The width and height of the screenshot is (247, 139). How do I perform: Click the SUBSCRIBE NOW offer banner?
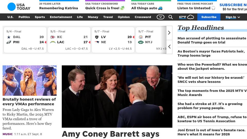coord(233,7)
